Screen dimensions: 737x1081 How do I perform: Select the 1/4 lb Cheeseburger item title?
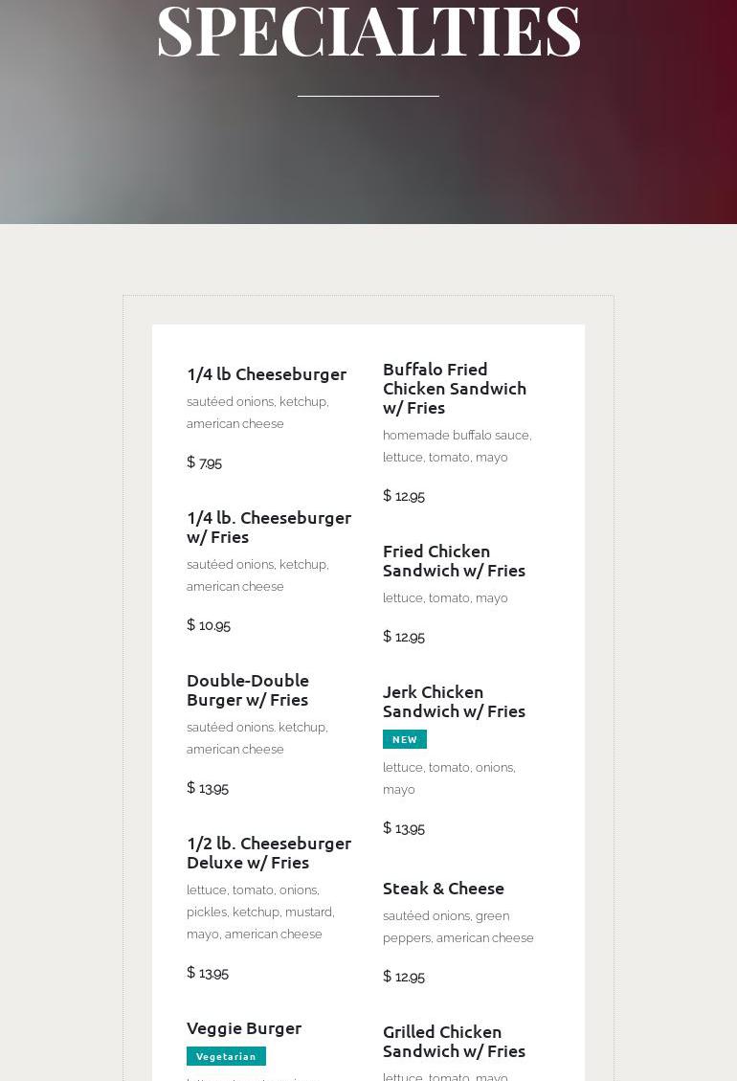[x=266, y=374]
